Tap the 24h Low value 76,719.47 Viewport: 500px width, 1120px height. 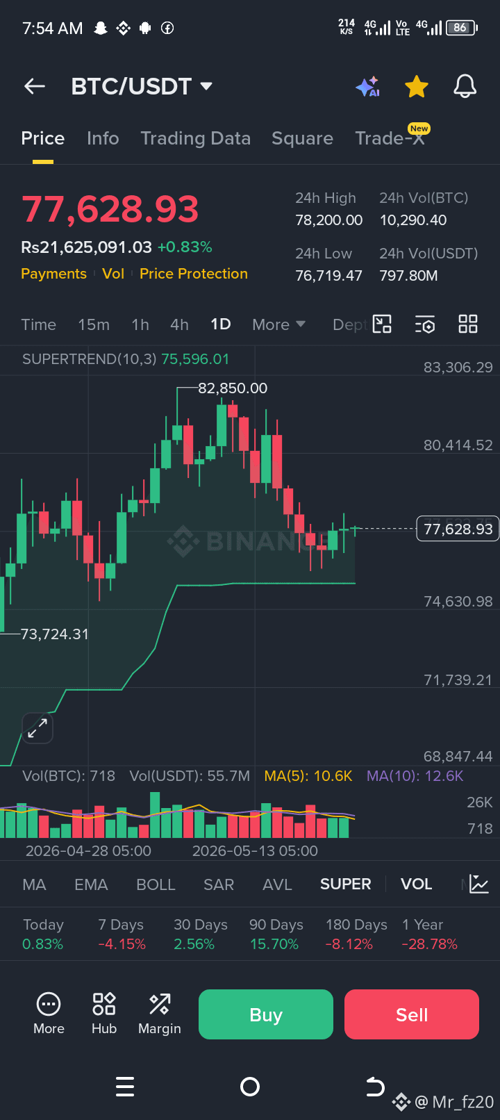pyautogui.click(x=329, y=276)
